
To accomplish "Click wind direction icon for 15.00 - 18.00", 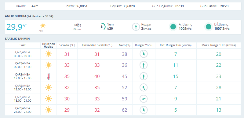I will tap(144, 88).
